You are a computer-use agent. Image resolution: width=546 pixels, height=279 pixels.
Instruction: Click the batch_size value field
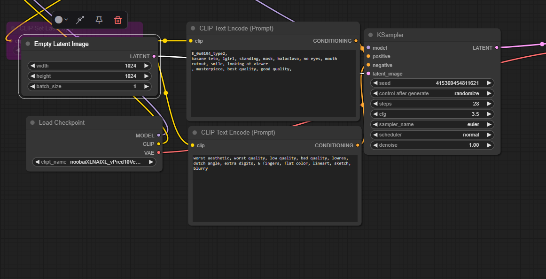(x=89, y=86)
